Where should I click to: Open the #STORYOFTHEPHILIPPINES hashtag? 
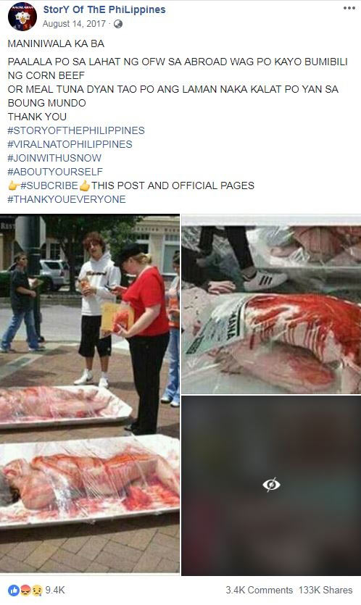[76, 130]
